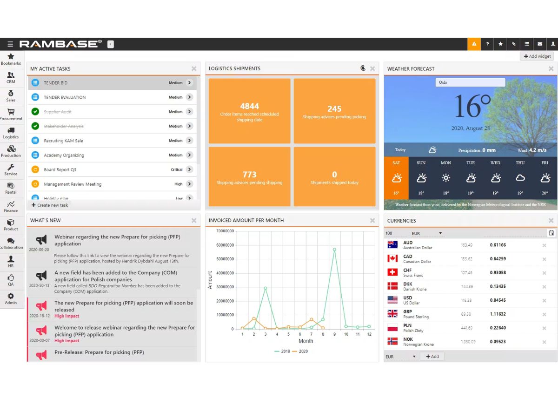Remove the AUD currency row
Viewport: 558px width, 419px height.
544,245
